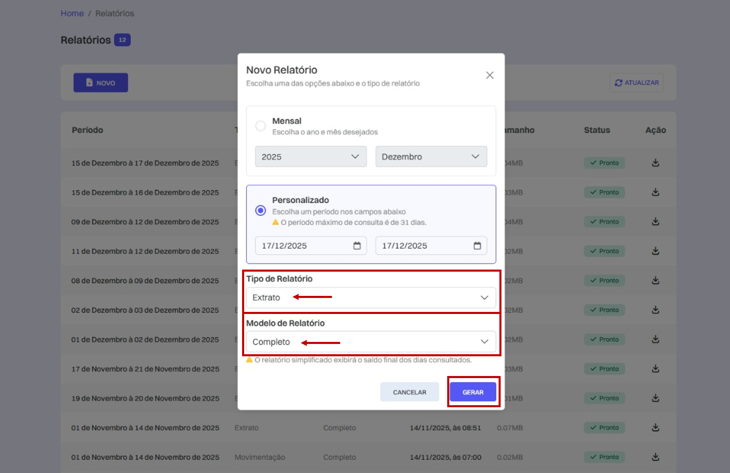Screen dimensions: 730x473
Task: Click the ATUALIZAR refresh button
Action: pyautogui.click(x=636, y=83)
